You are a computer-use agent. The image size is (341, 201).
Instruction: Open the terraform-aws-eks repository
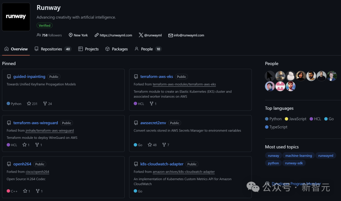coord(157,76)
